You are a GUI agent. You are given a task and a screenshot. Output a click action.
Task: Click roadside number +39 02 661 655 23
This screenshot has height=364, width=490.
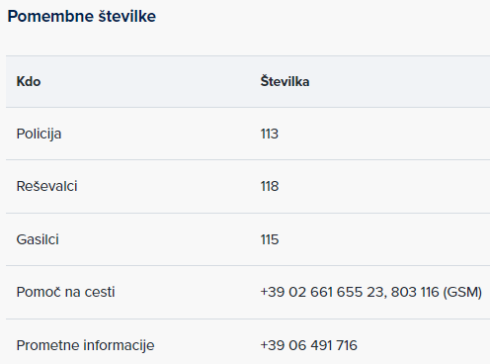tap(322, 292)
